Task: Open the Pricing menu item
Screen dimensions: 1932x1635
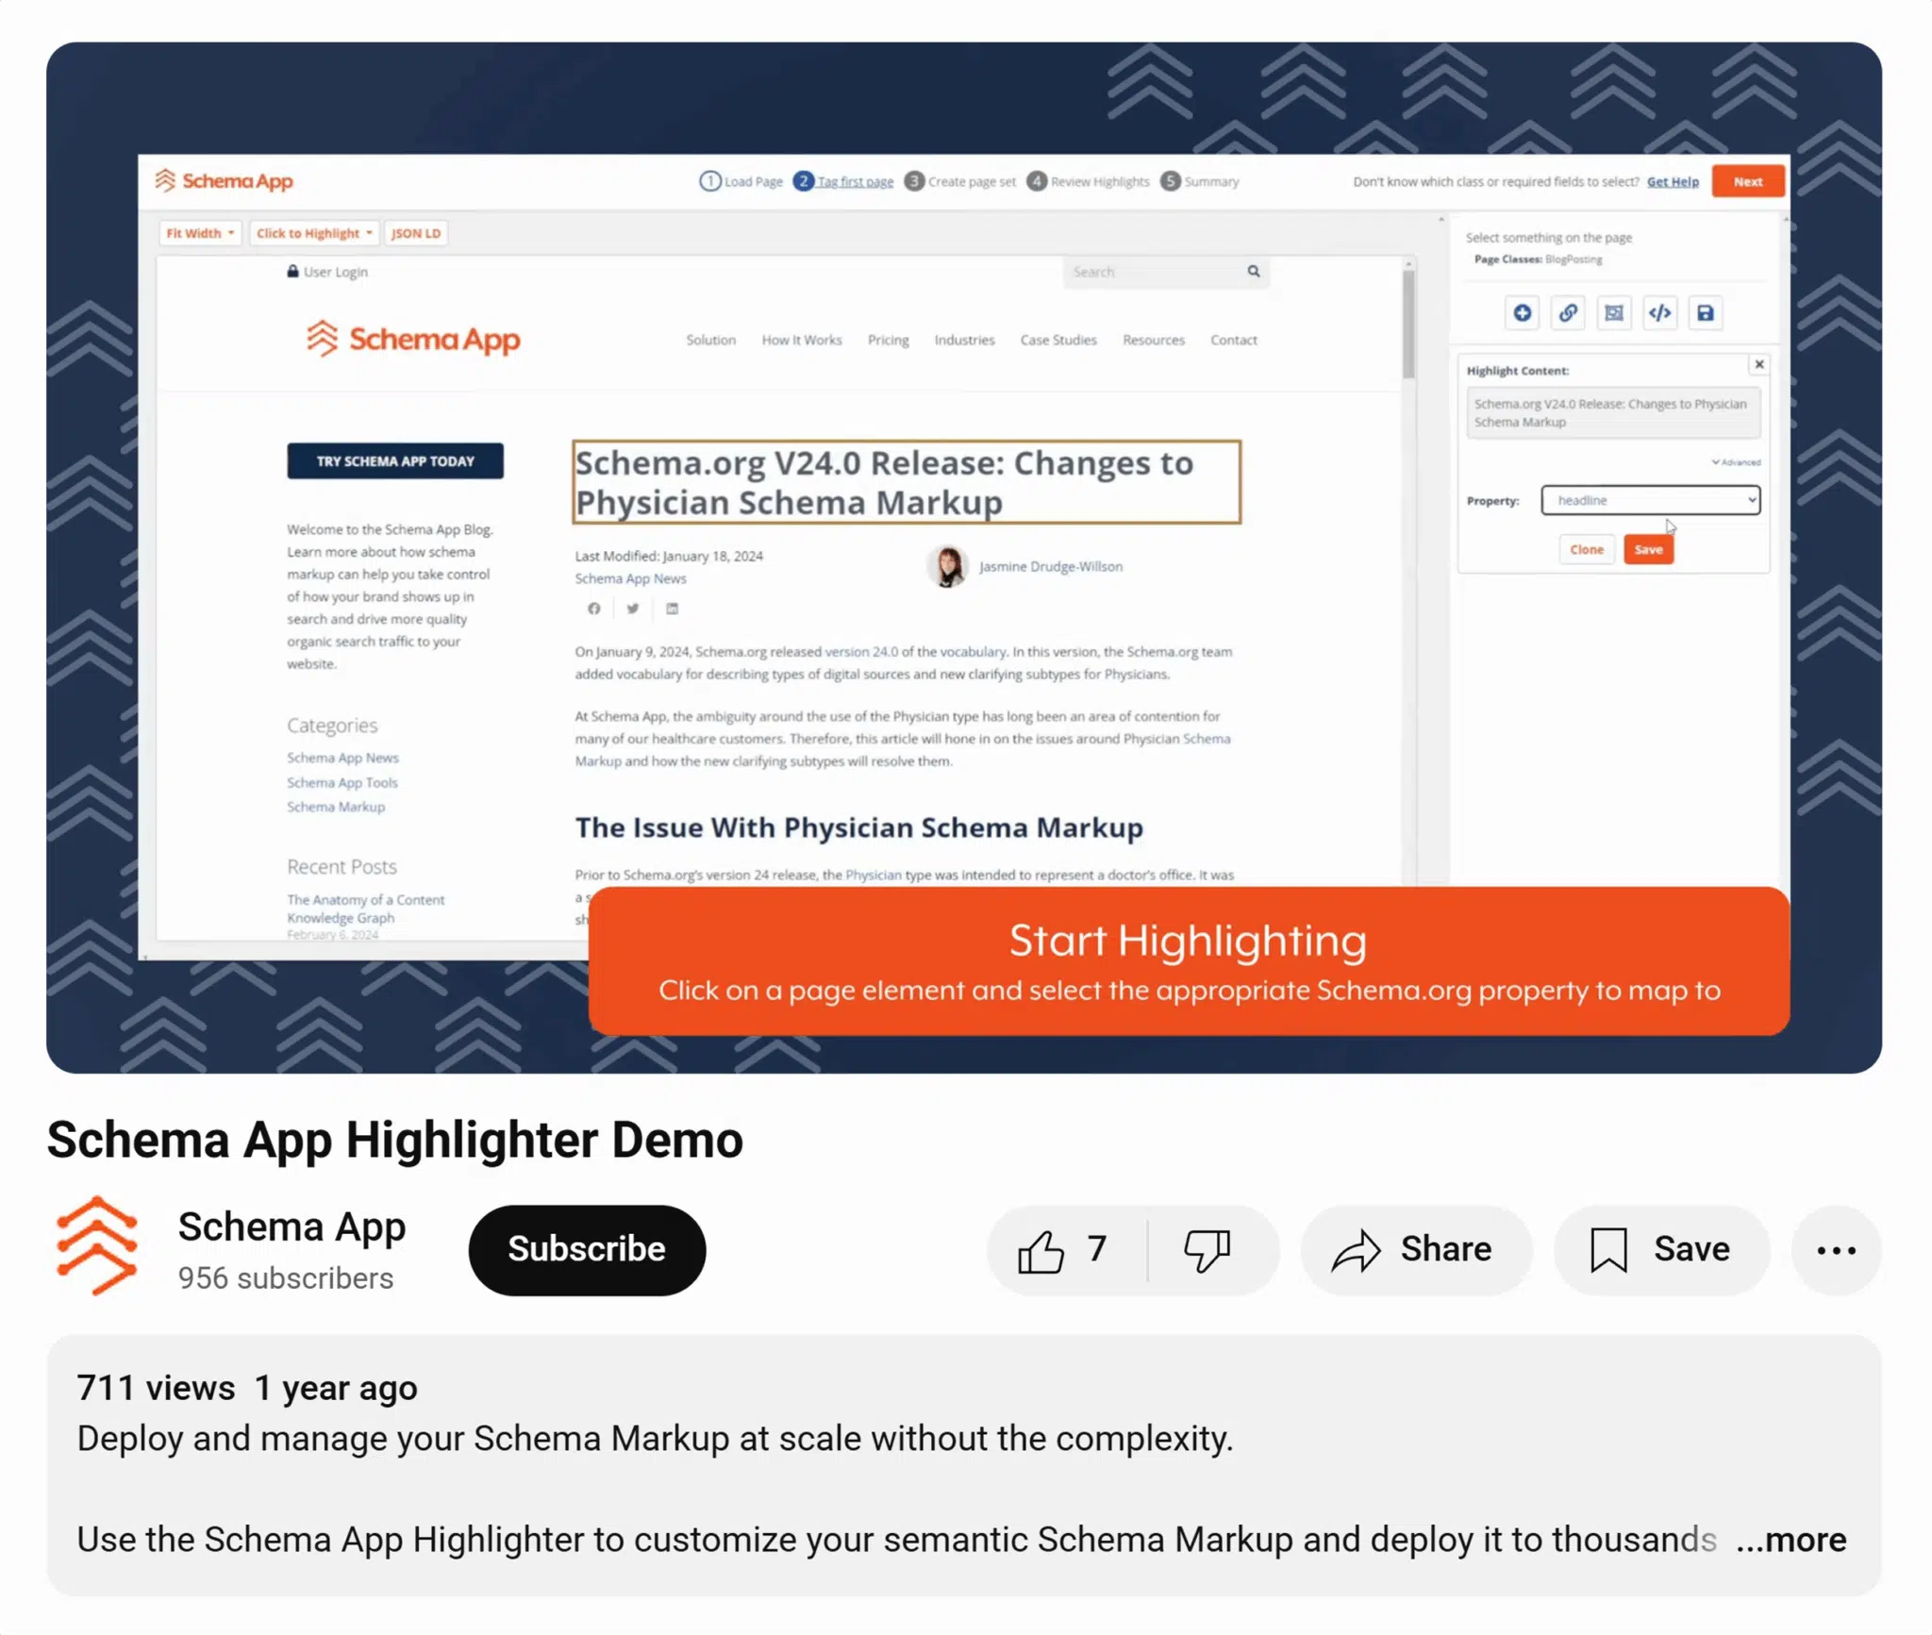Action: point(888,340)
